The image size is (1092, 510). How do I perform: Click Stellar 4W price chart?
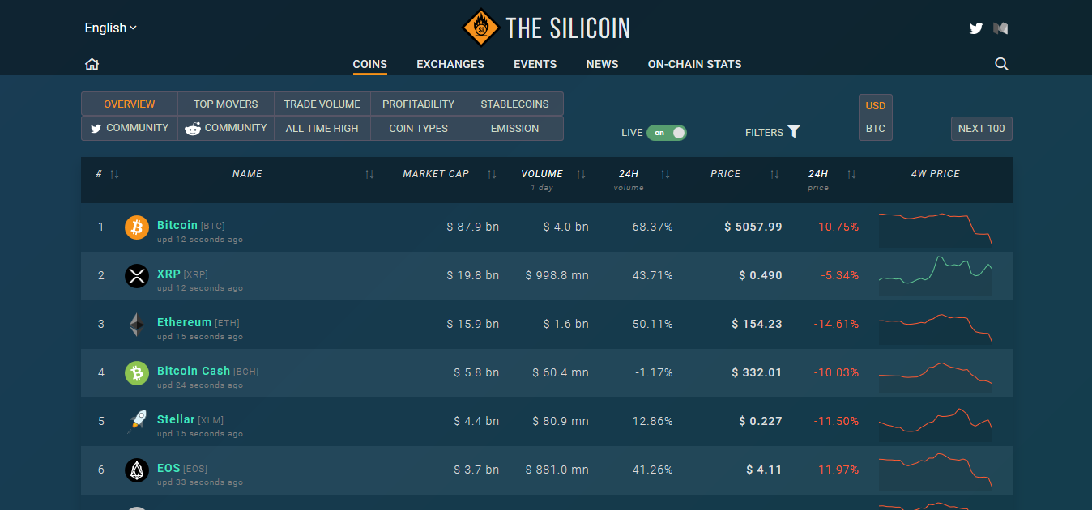936,423
